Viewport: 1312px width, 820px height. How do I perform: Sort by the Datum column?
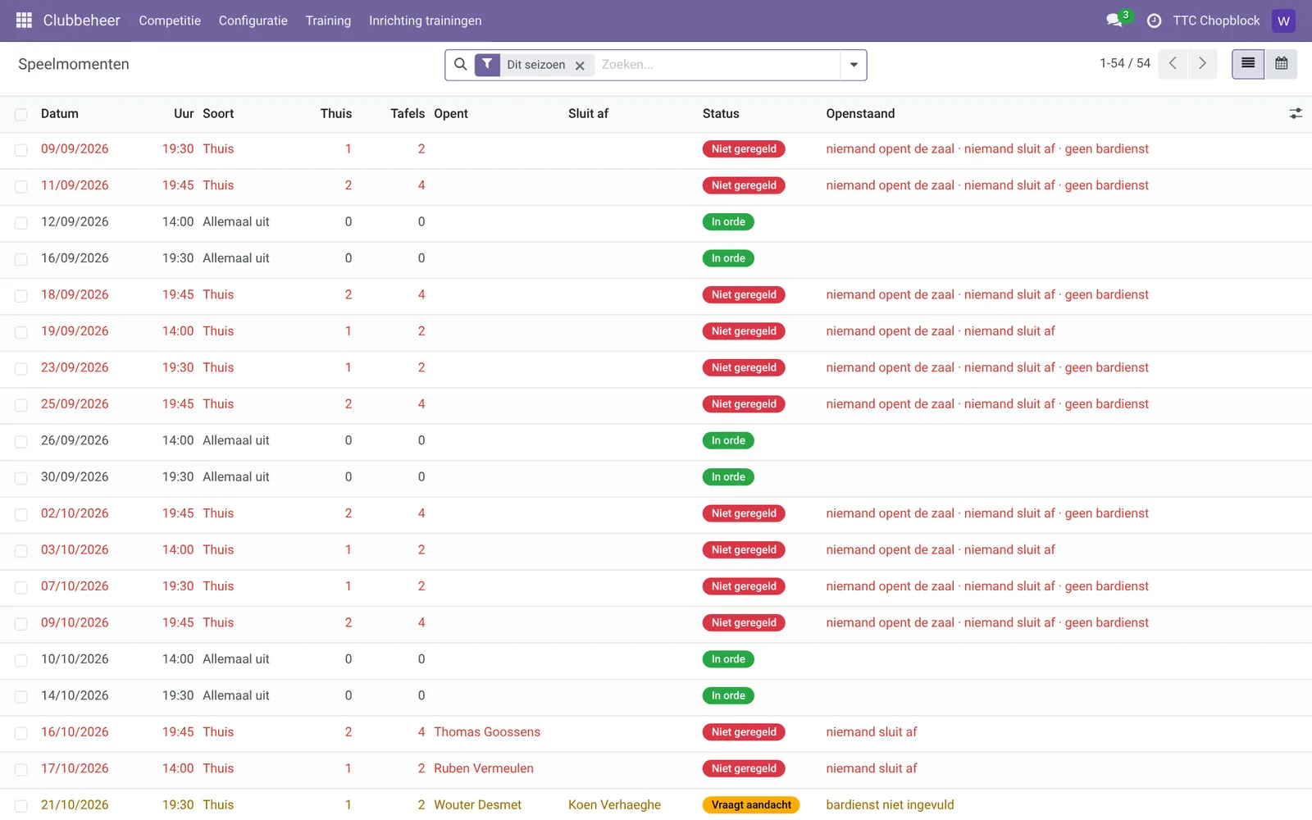60,114
